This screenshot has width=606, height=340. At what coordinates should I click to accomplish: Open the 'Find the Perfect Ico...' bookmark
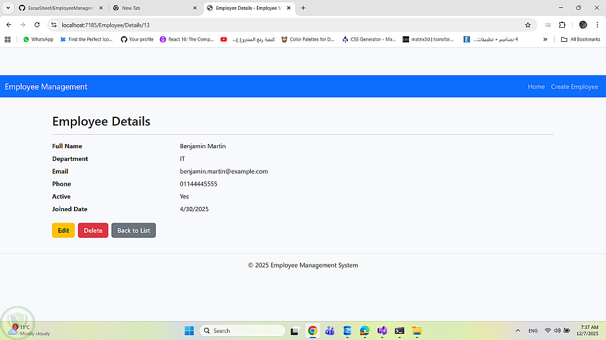point(87,39)
